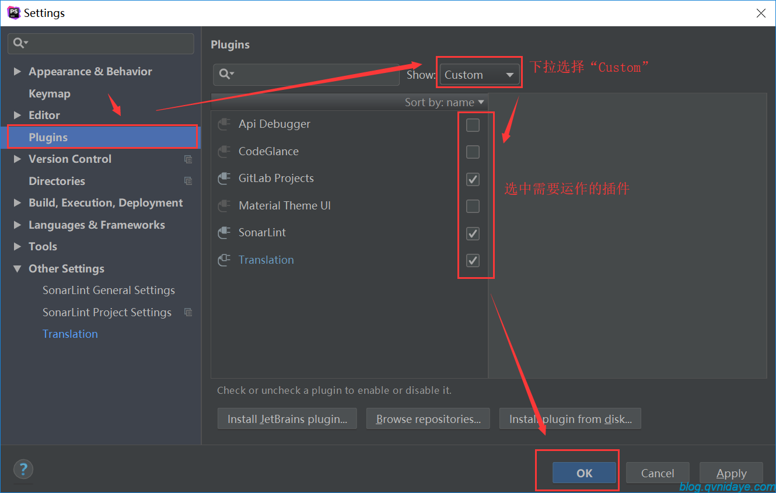Image resolution: width=776 pixels, height=493 pixels.
Task: Click the help question mark icon
Action: tap(23, 469)
